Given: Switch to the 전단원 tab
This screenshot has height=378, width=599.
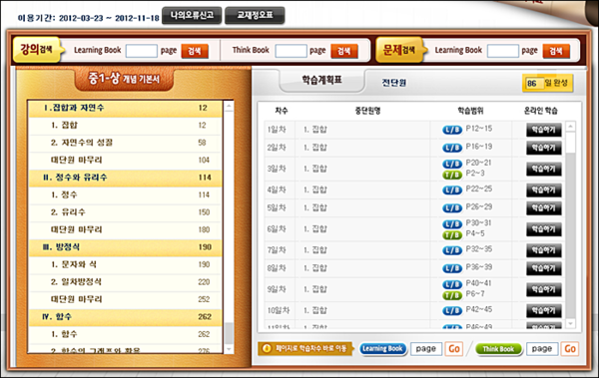Looking at the screenshot, I should 394,82.
